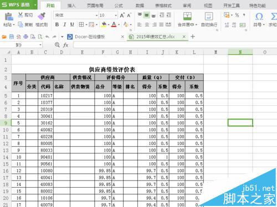
Task: Increase font size with the larger A icon
Action: point(122,15)
